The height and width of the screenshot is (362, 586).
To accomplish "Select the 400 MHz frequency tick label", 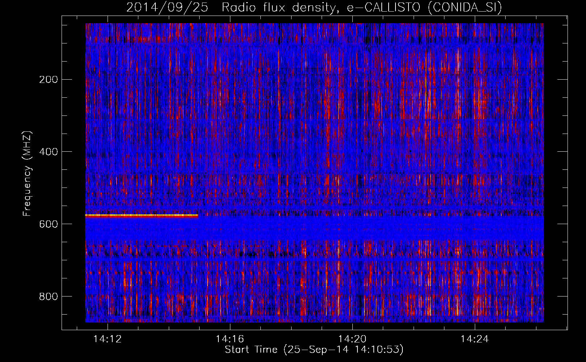I will coord(48,152).
